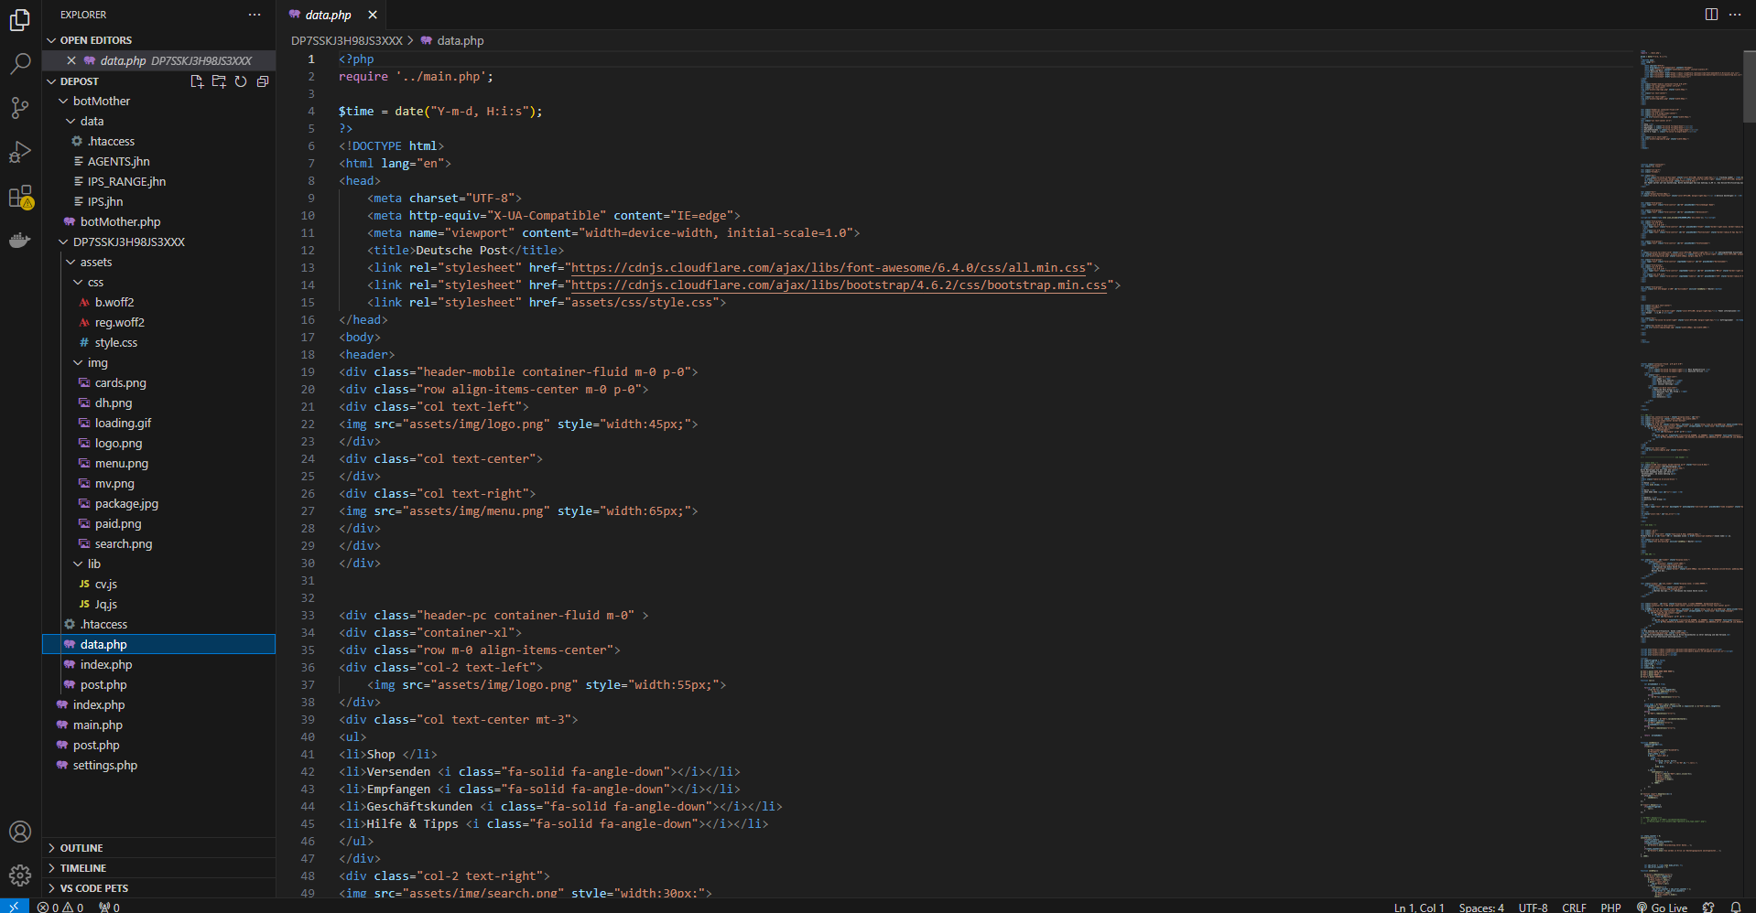
Task: Expand the TIMELINE section
Action: pyautogui.click(x=83, y=868)
